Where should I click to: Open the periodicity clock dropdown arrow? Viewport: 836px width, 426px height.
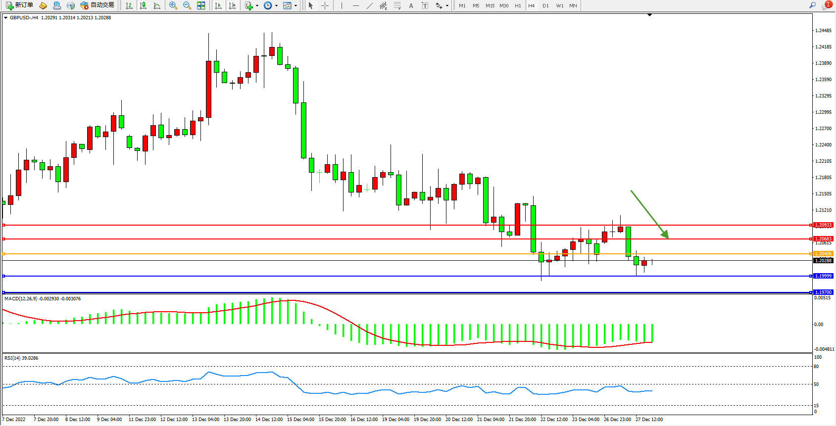276,6
